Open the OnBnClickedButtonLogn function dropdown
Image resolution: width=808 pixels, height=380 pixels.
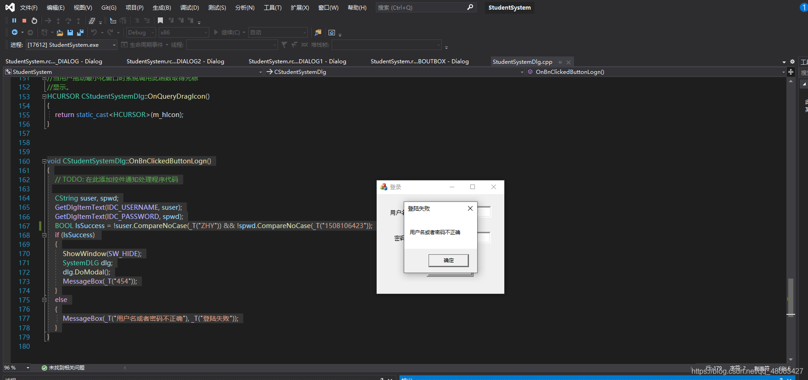[656, 72]
